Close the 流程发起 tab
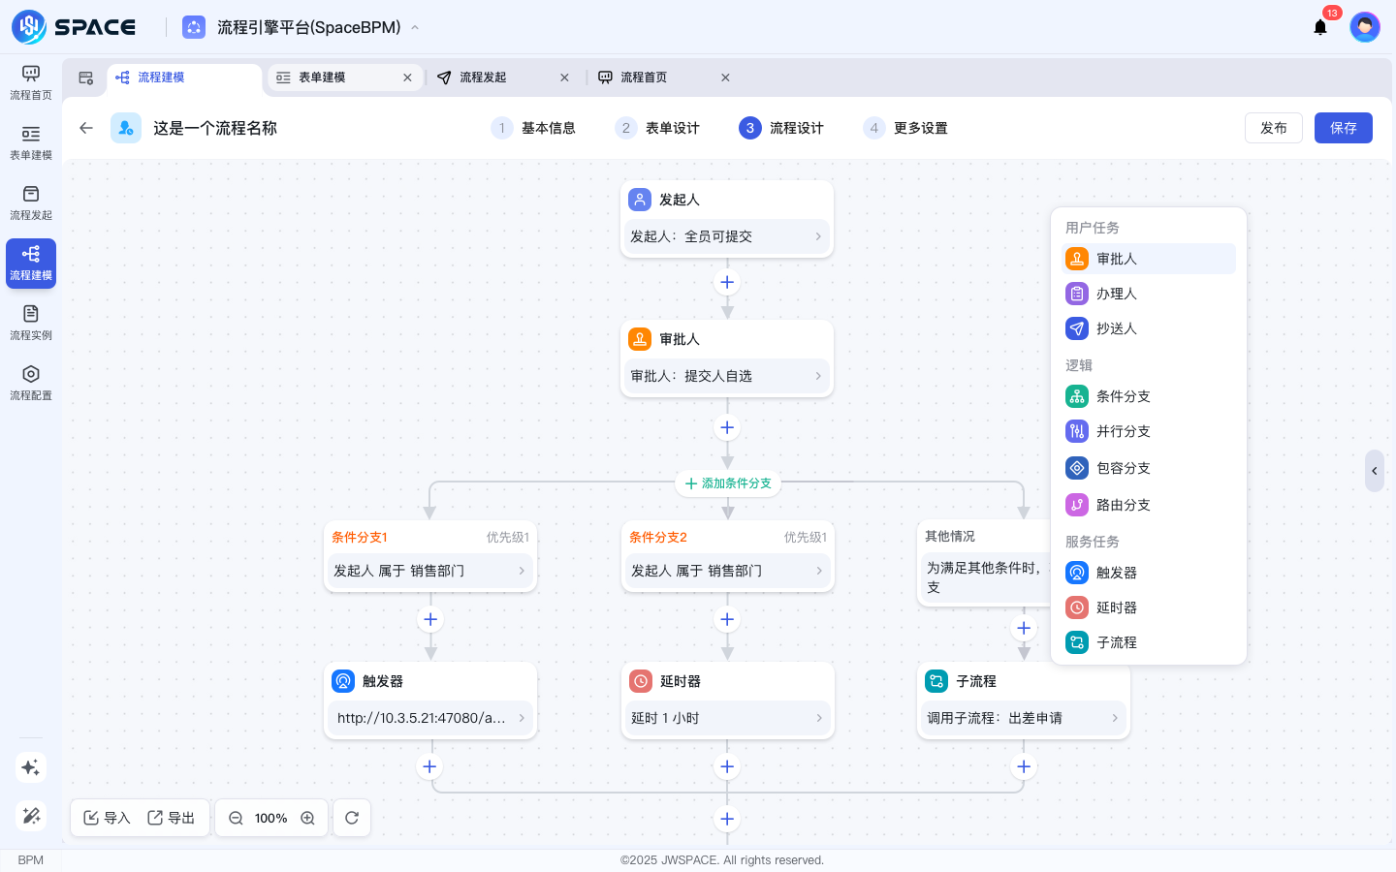 pyautogui.click(x=564, y=78)
